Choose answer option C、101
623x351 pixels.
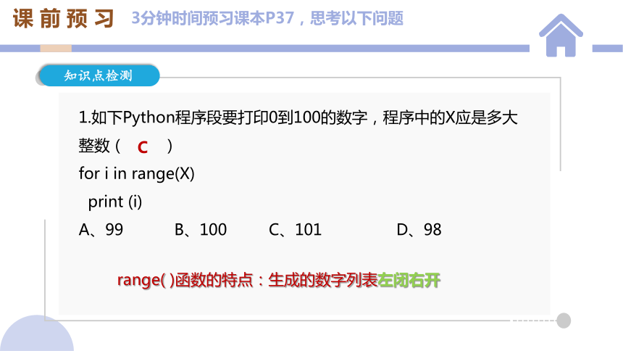click(x=296, y=230)
